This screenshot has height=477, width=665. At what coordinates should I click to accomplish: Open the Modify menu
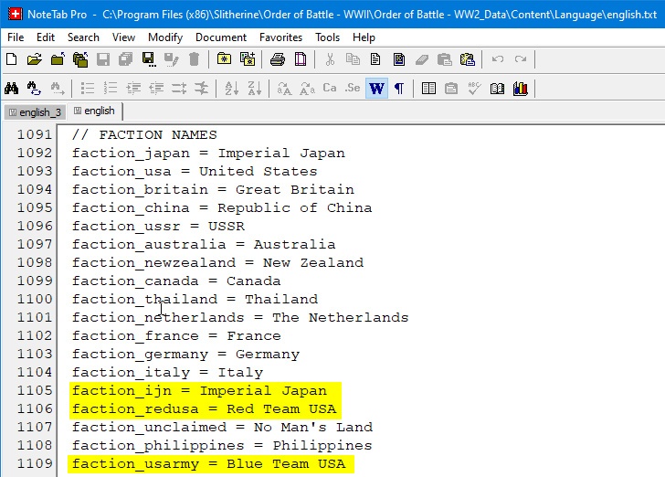[165, 37]
